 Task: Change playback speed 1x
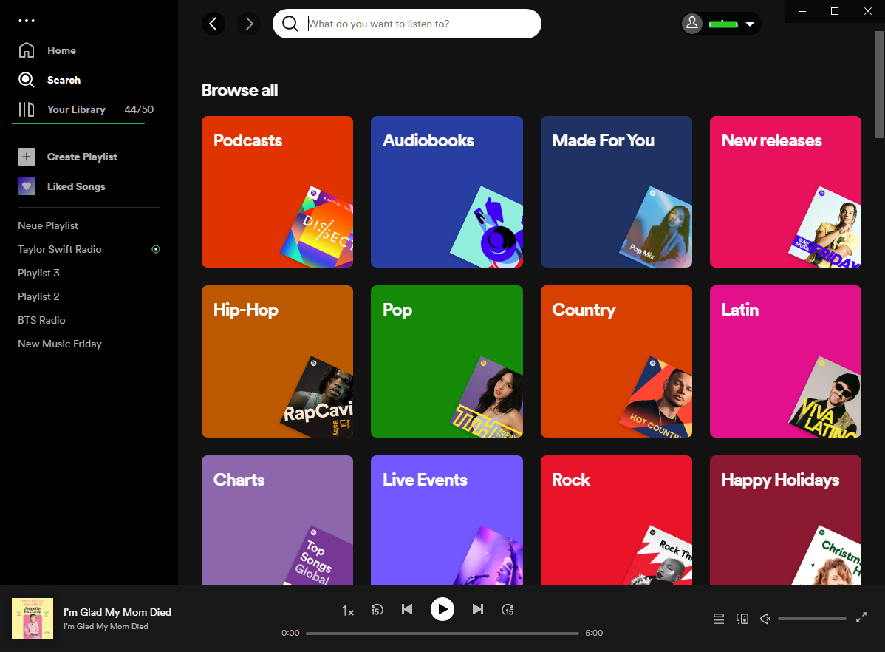click(x=348, y=611)
